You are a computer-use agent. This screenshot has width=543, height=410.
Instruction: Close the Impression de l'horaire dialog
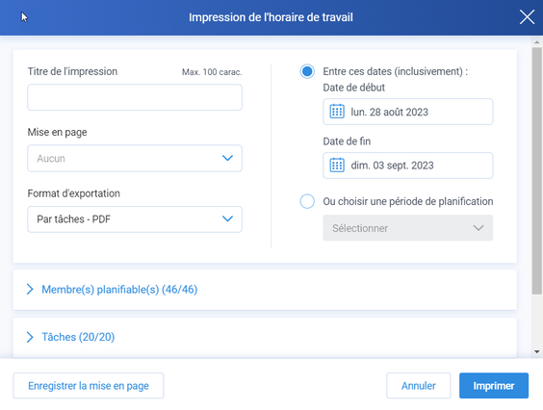[x=527, y=17]
